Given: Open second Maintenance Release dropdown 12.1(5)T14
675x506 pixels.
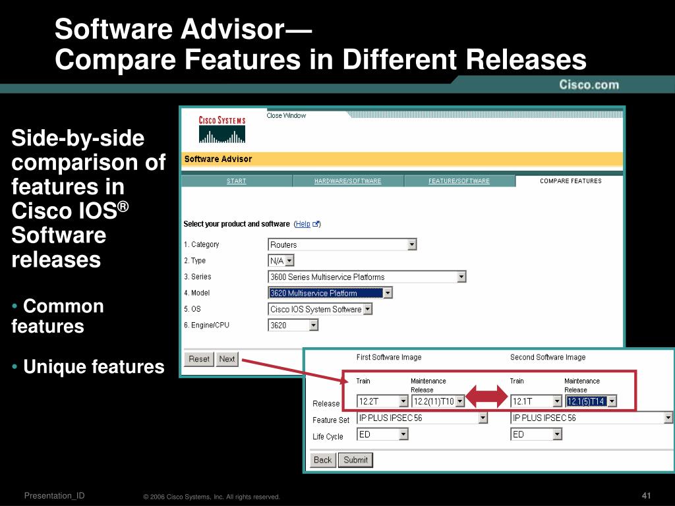Looking at the screenshot, I should tap(591, 401).
